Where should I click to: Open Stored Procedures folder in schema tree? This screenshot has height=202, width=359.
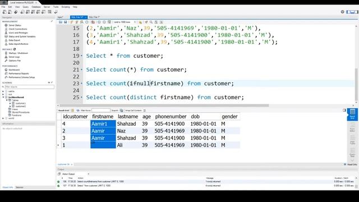(21, 112)
